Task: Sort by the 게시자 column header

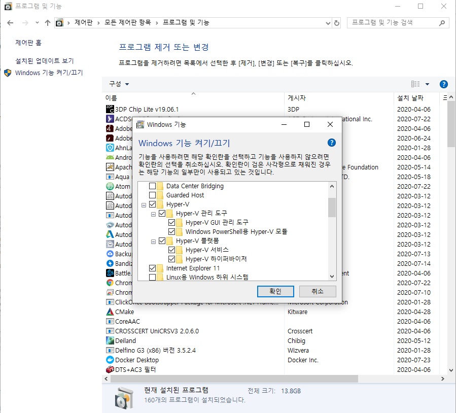Action: click(339, 98)
